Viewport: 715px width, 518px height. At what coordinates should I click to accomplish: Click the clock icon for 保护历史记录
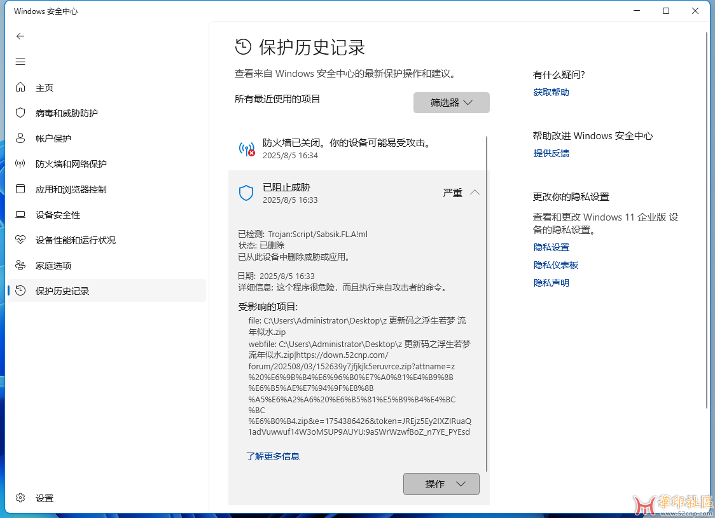[x=20, y=290]
